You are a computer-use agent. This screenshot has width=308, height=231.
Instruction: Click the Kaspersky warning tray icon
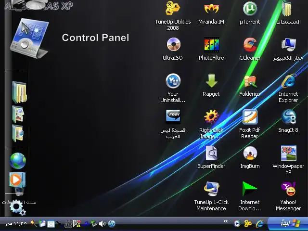tap(77, 223)
